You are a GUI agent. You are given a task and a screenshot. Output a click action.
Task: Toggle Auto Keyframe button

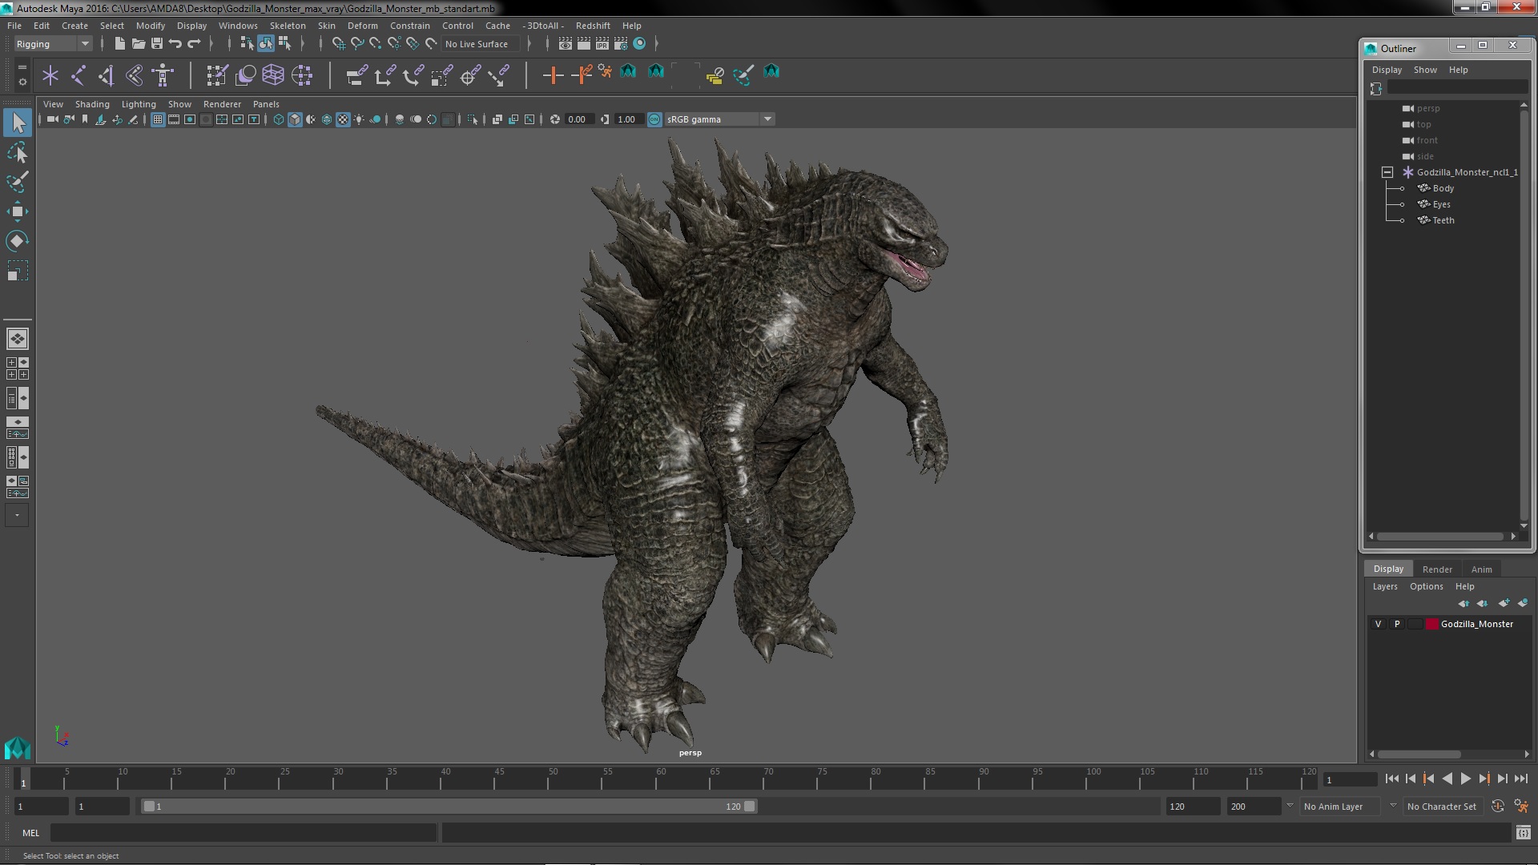tap(1498, 807)
